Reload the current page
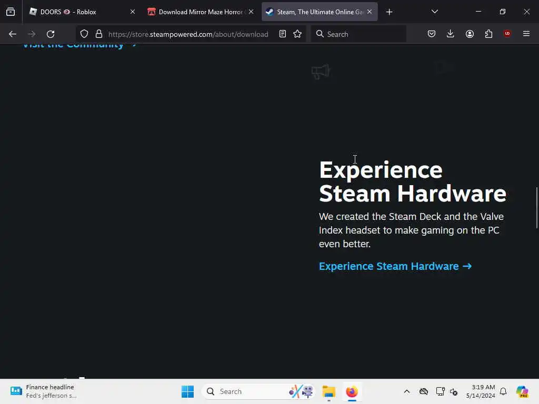 [x=51, y=34]
